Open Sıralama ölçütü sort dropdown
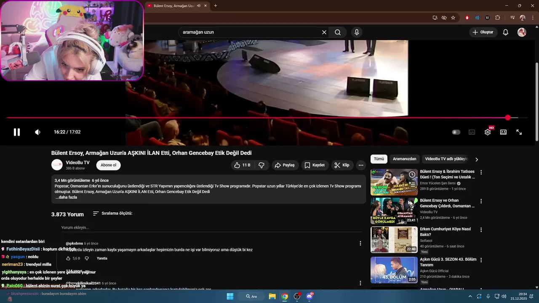The width and height of the screenshot is (539, 303). pyautogui.click(x=113, y=213)
